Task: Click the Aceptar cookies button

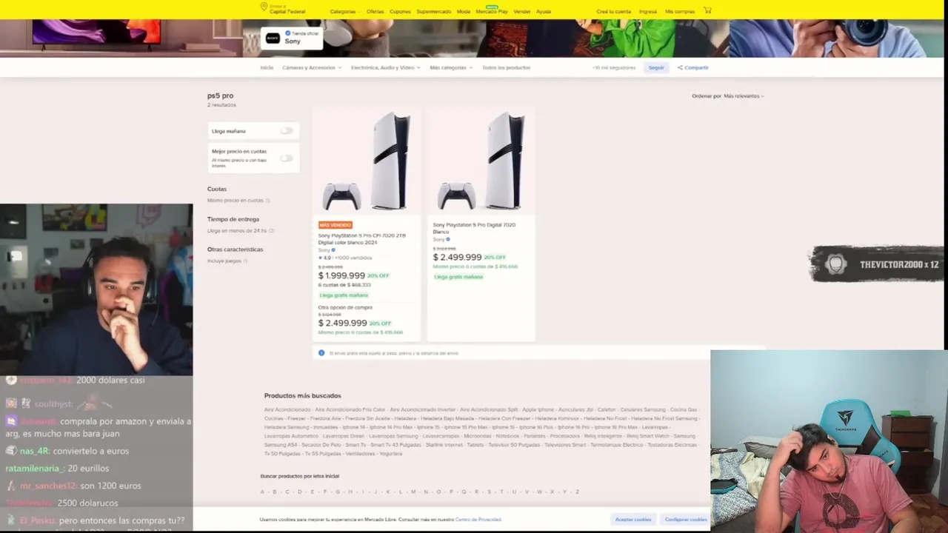Action: tap(633, 519)
